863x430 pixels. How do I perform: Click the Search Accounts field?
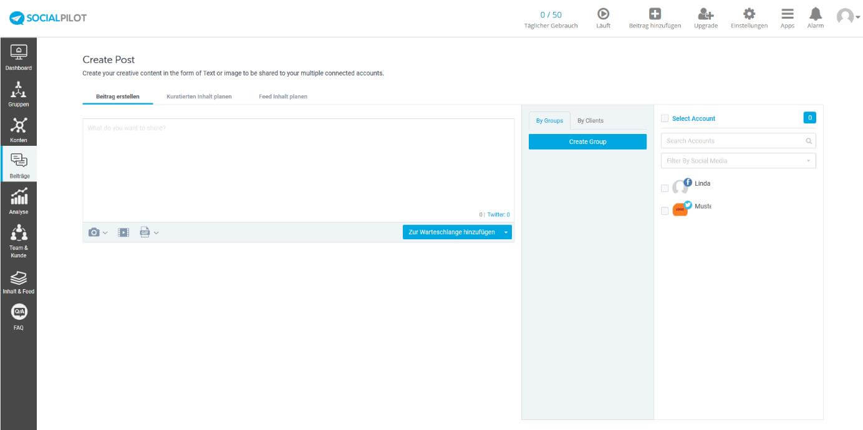[x=738, y=141]
